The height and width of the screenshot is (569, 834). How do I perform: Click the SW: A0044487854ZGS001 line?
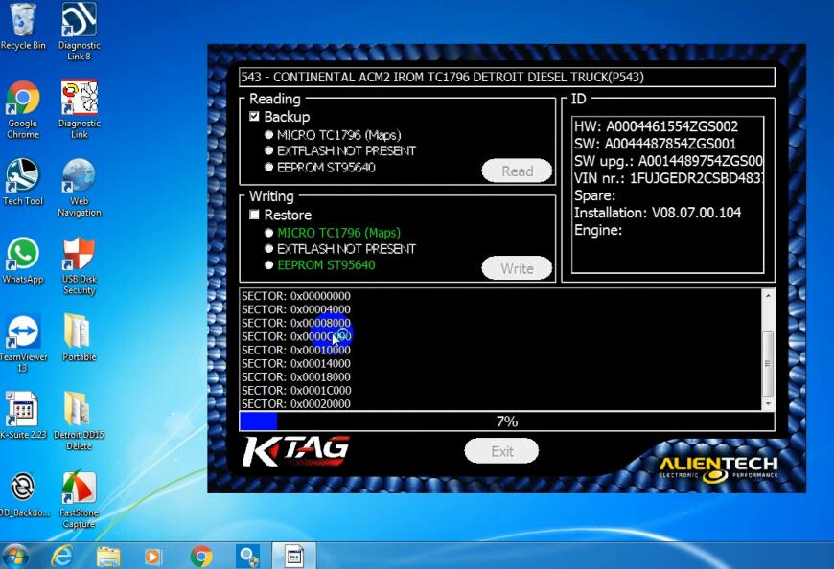(655, 144)
